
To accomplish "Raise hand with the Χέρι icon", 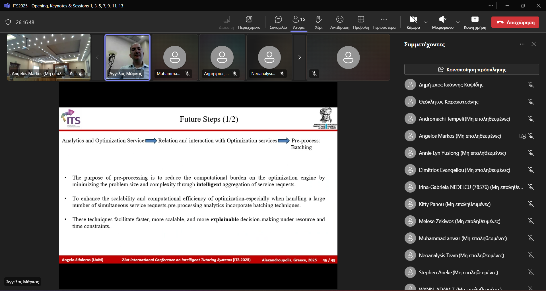I will click(318, 22).
